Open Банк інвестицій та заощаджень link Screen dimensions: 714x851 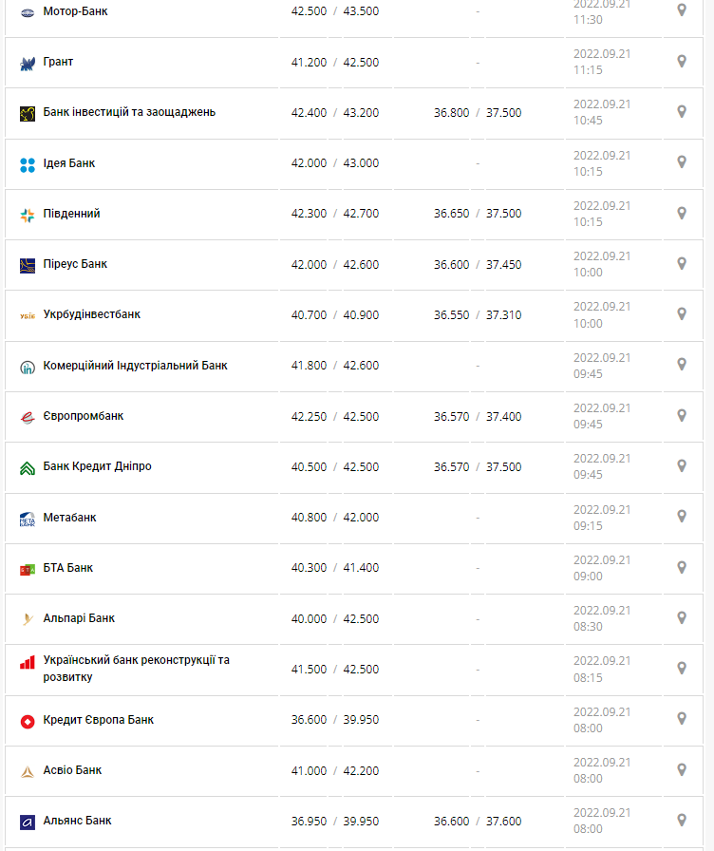(129, 112)
